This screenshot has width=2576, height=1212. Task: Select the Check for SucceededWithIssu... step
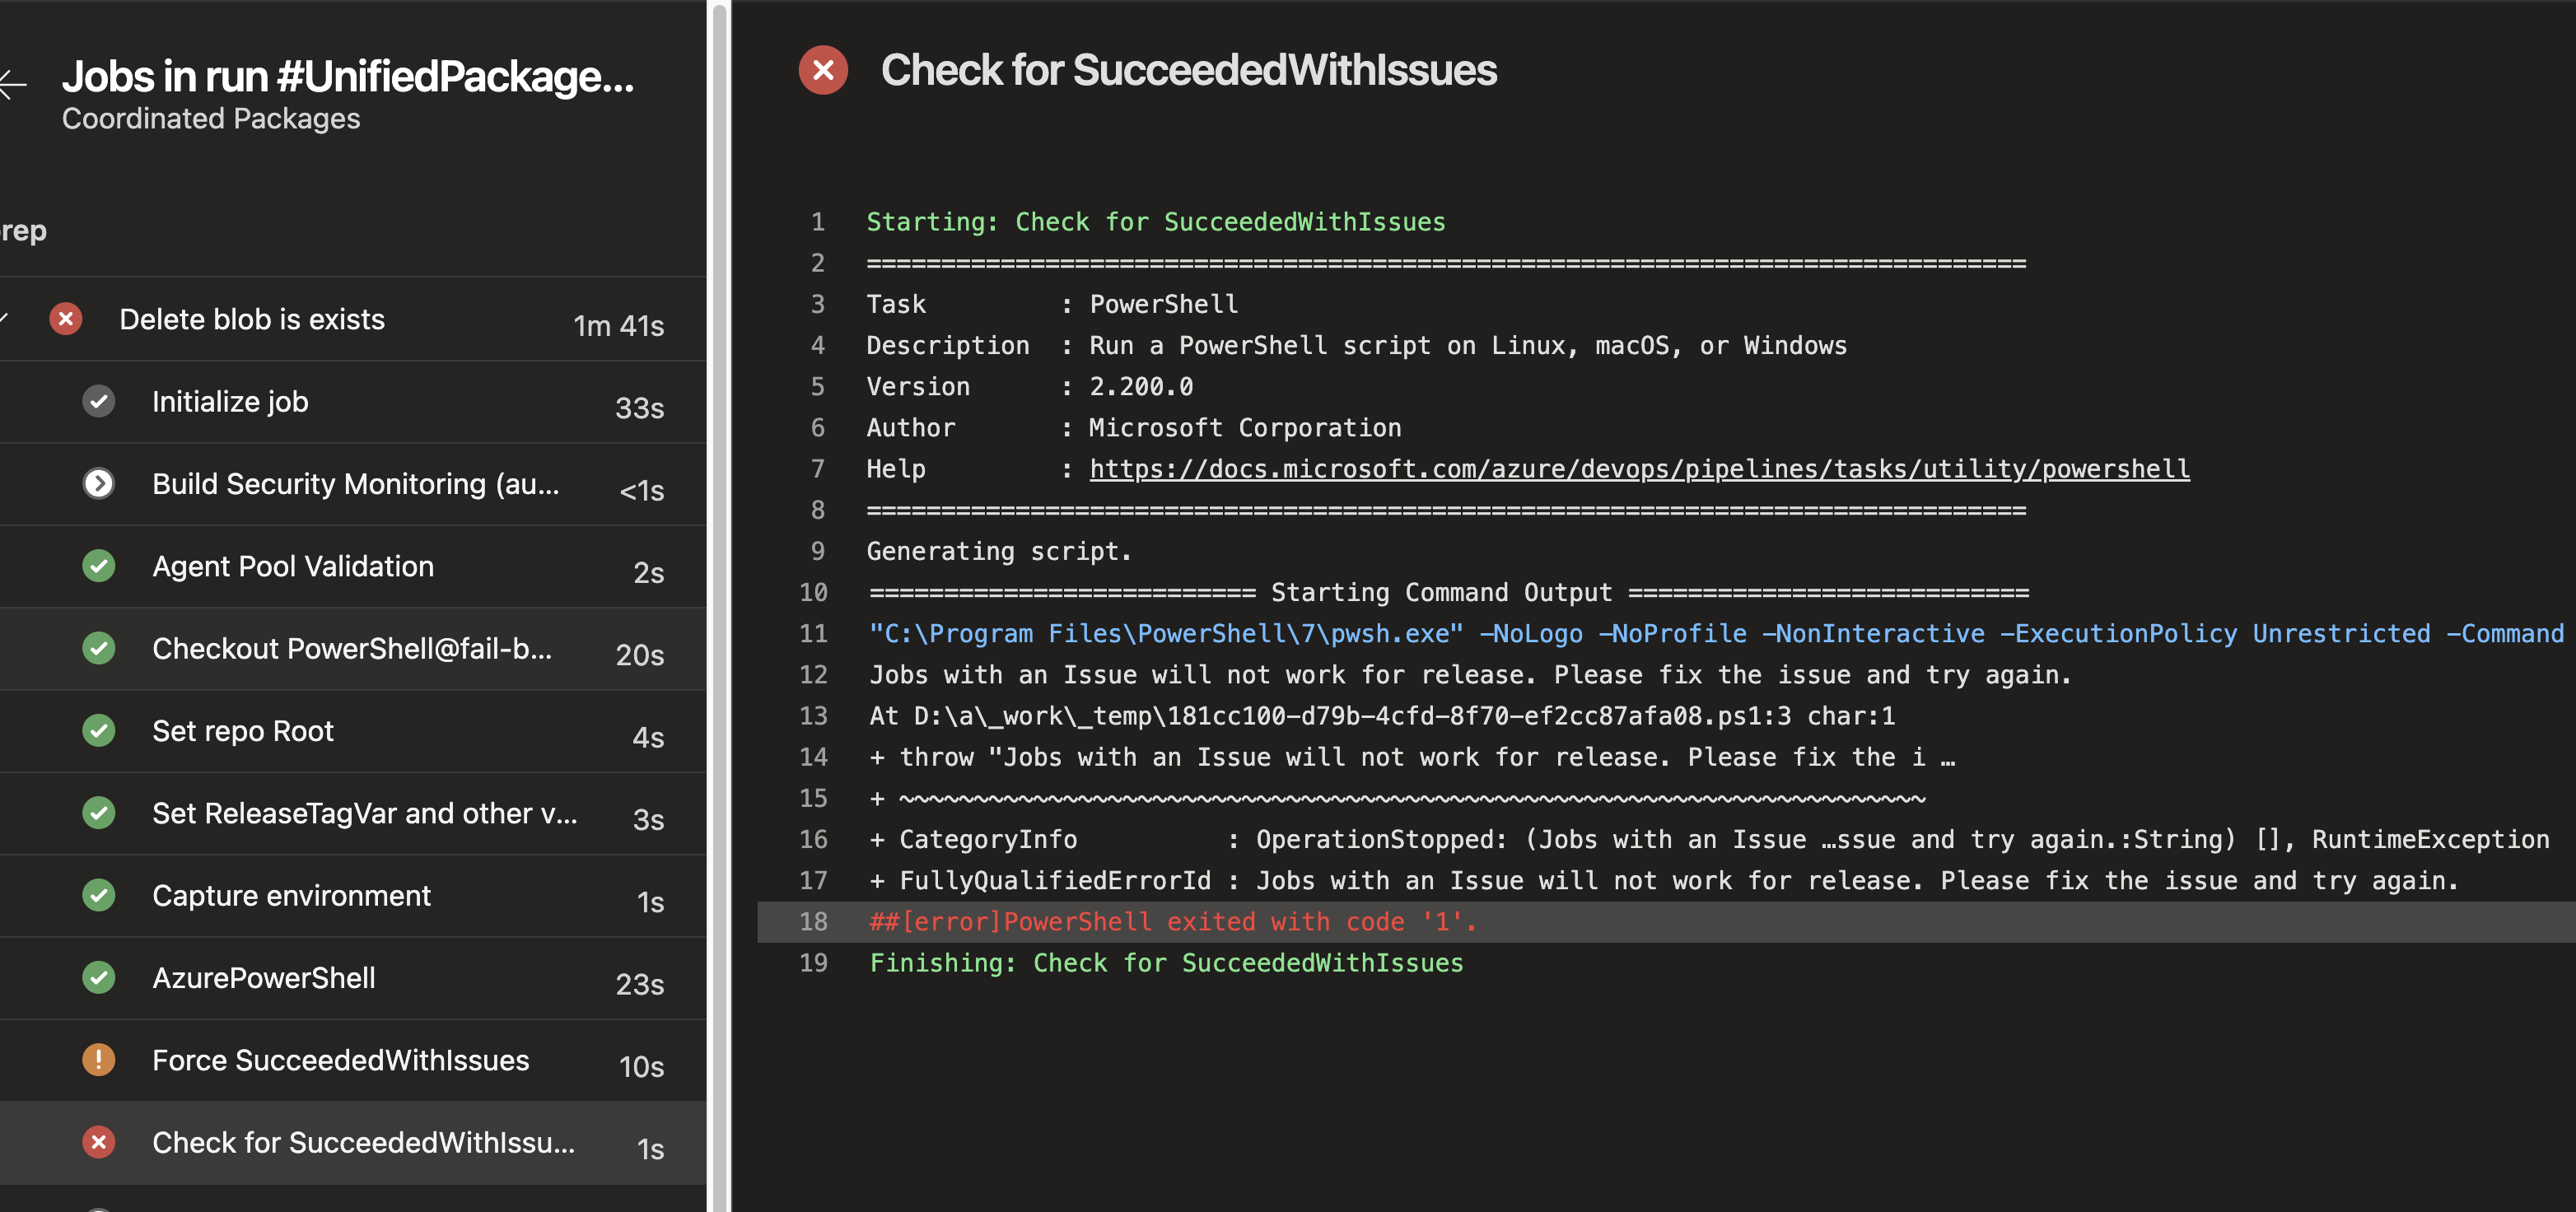(353, 1143)
